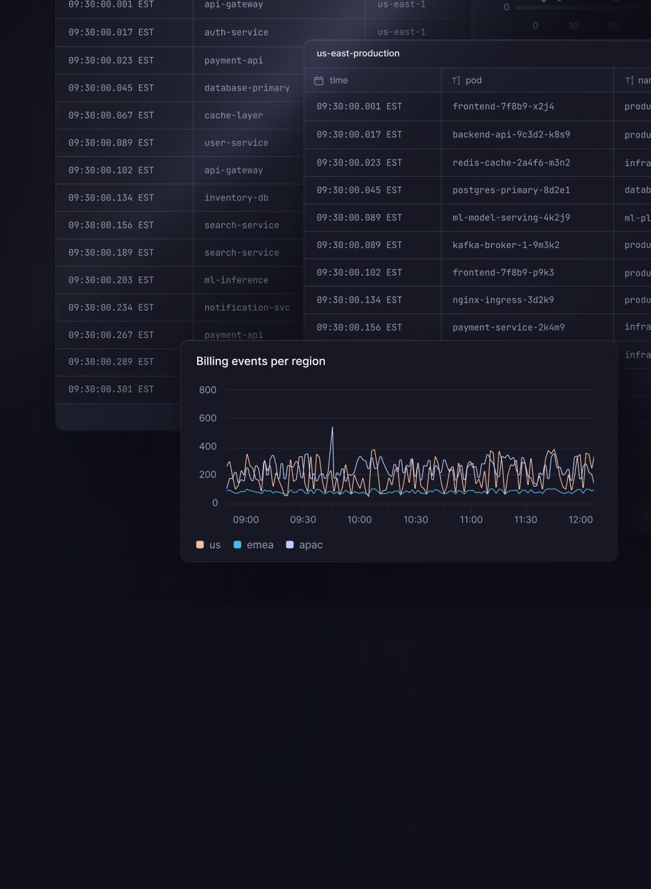The image size is (651, 889).
Task: Click the Billing events per region title
Action: pos(260,361)
